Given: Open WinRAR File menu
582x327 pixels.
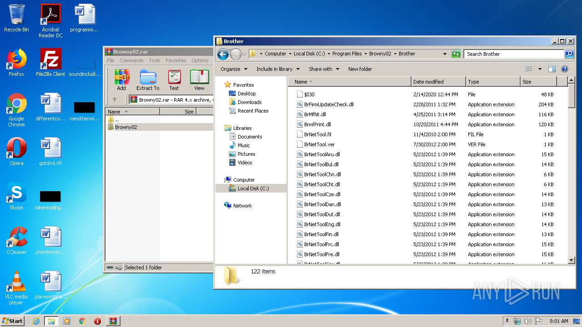Looking at the screenshot, I should tap(110, 60).
